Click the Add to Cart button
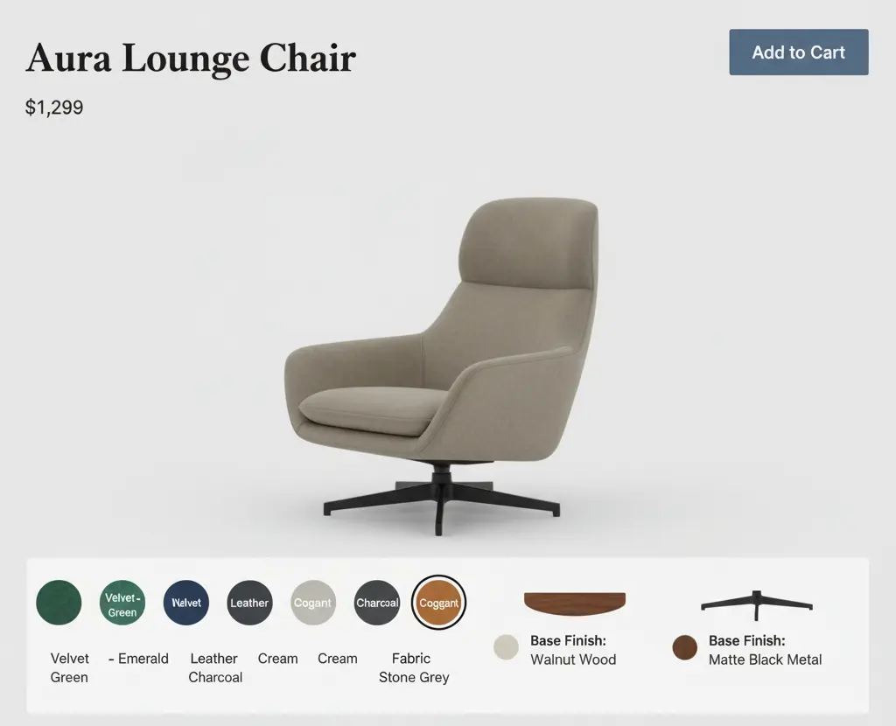Image resolution: width=896 pixels, height=726 pixels. point(798,52)
